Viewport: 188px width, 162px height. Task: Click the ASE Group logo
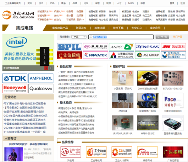[147, 55]
